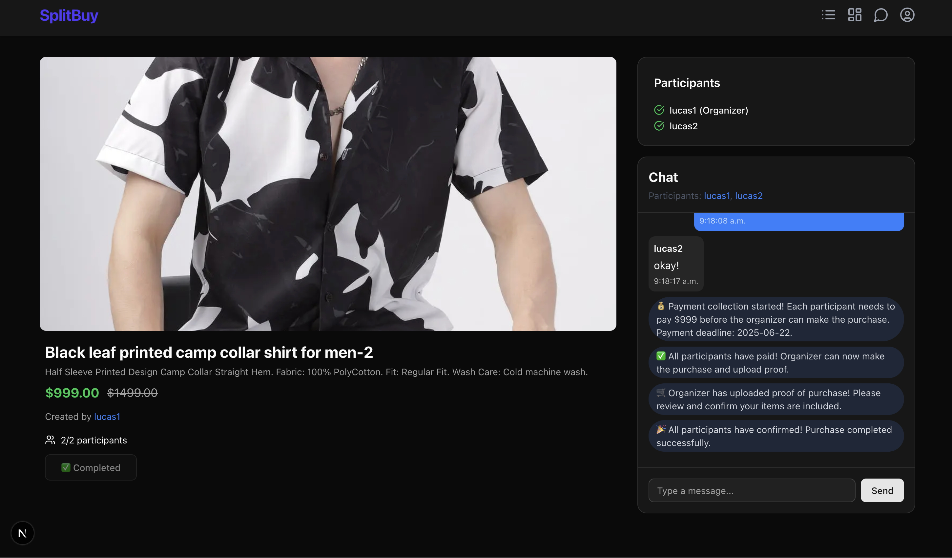Viewport: 952px width, 558px height.
Task: Click the Next.js dev tools badge
Action: 22,533
